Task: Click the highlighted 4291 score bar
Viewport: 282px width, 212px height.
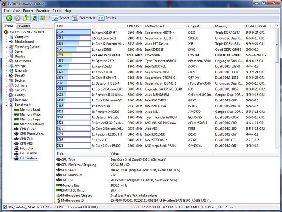Action: (74, 55)
